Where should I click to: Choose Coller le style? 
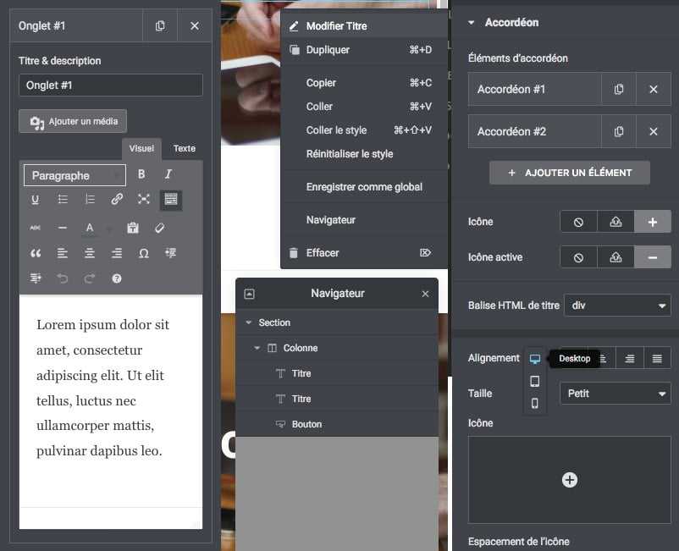click(364, 130)
